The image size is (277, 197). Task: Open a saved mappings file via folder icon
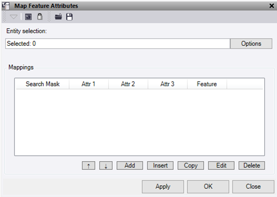pos(58,17)
